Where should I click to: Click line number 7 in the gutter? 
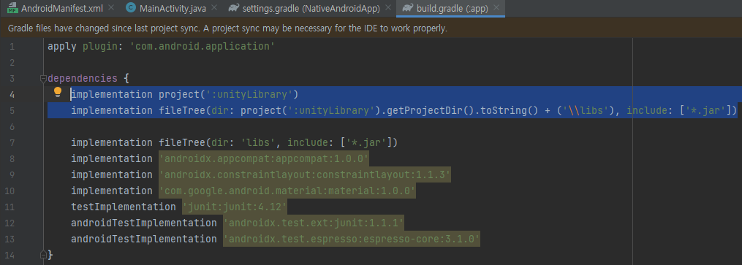click(12, 142)
